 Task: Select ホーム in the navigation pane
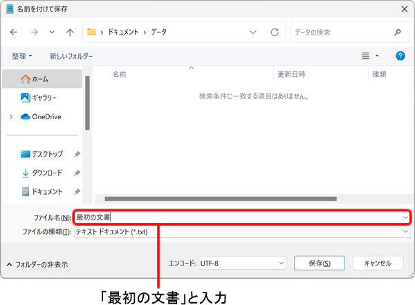[40, 79]
